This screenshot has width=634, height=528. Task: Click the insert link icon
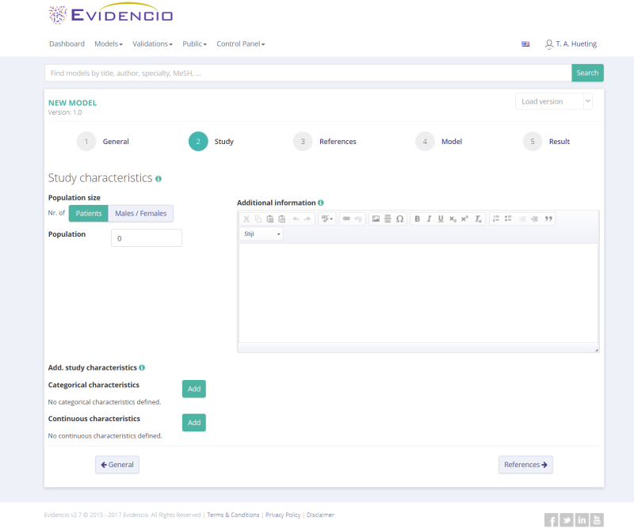[346, 218]
